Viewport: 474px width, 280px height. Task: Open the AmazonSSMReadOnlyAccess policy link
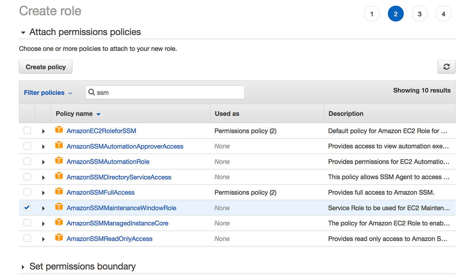pyautogui.click(x=109, y=239)
